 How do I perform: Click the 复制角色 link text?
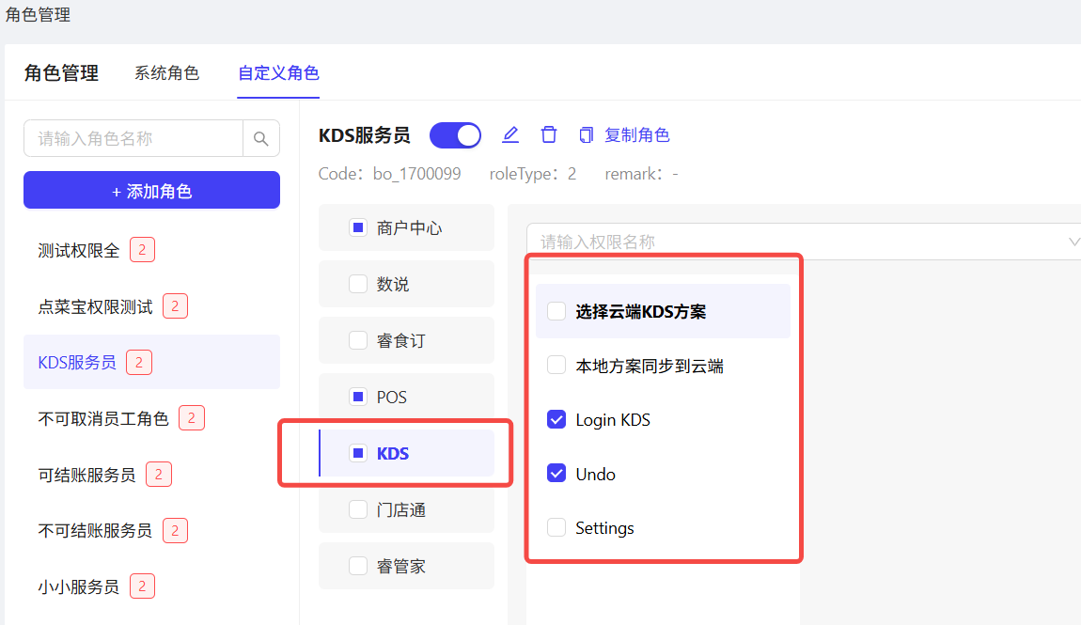636,135
